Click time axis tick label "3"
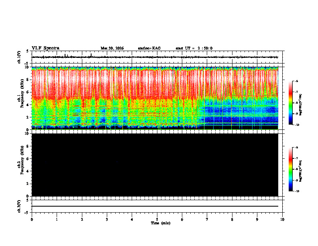This screenshot has width=318, height=246. pos(107,219)
